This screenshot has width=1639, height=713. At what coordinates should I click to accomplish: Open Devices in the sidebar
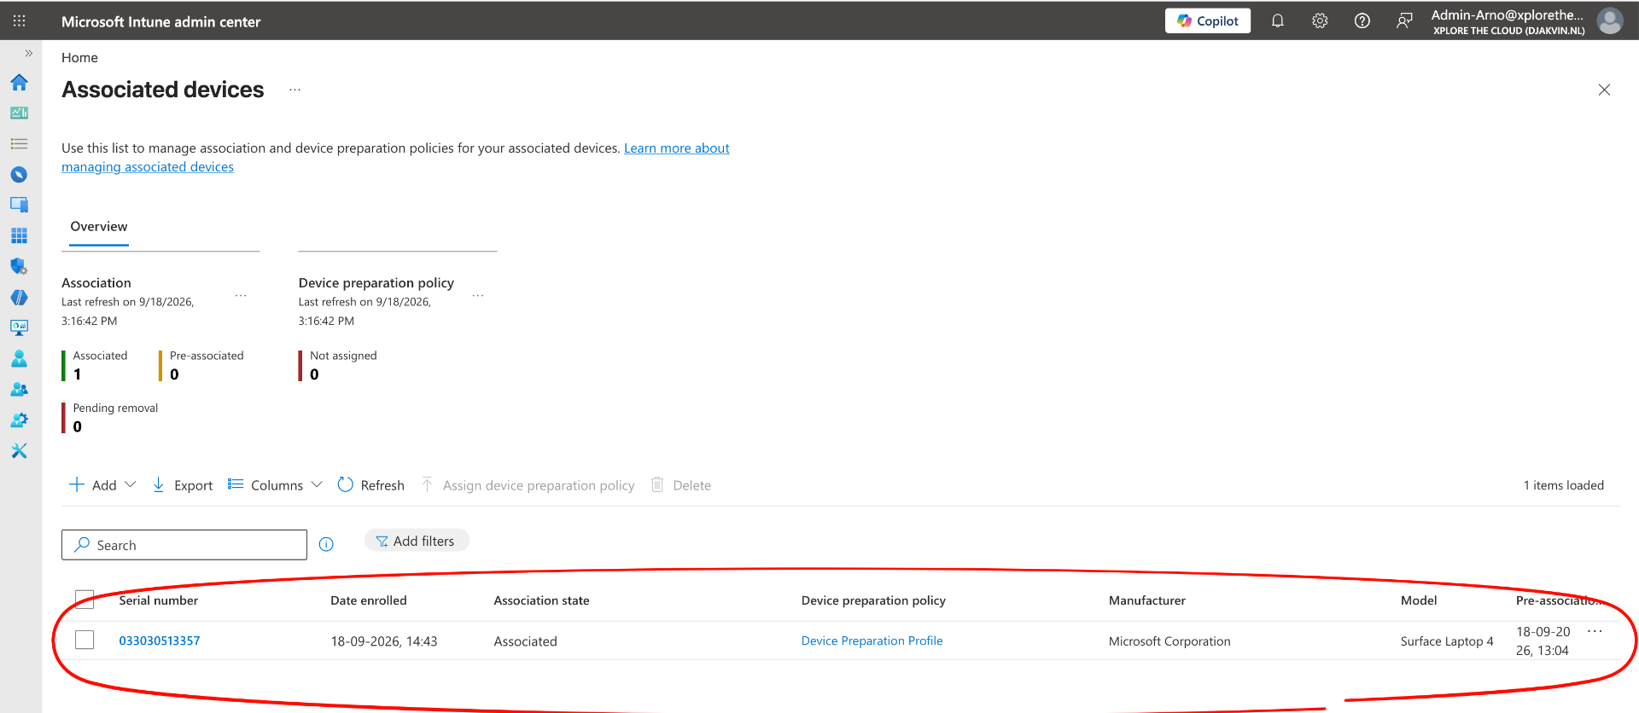pos(19,205)
